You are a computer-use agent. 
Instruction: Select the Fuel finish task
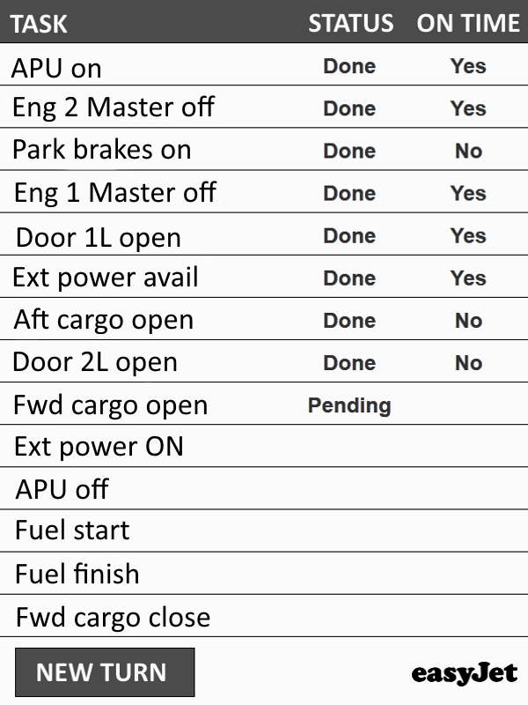[x=264, y=574]
